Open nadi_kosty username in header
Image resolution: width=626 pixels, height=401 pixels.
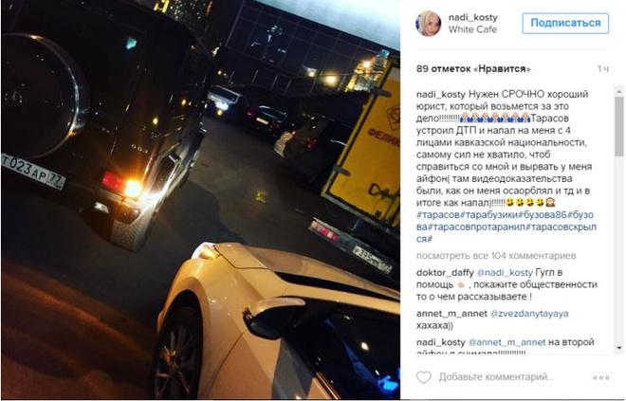[472, 18]
